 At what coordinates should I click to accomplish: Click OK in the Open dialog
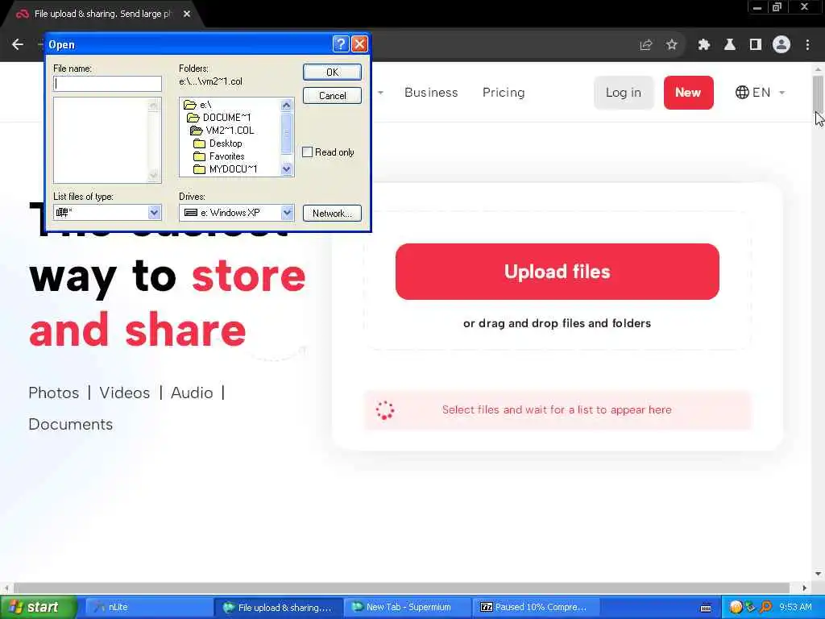point(332,72)
